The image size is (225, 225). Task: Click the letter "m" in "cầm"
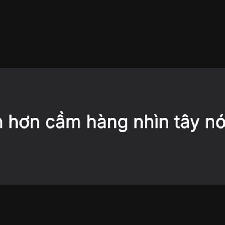[x=73, y=123]
